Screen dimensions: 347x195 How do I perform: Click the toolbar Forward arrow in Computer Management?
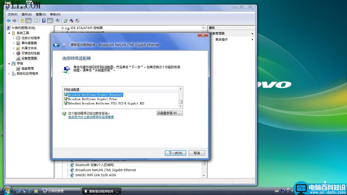pyautogui.click(x=14, y=21)
